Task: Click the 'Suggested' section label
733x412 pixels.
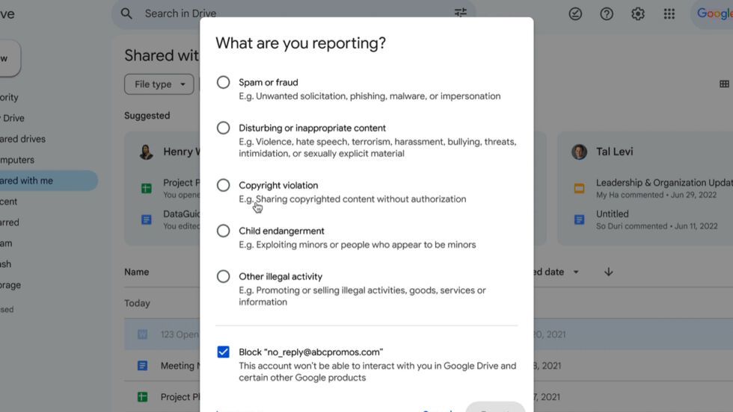Action: click(x=147, y=116)
